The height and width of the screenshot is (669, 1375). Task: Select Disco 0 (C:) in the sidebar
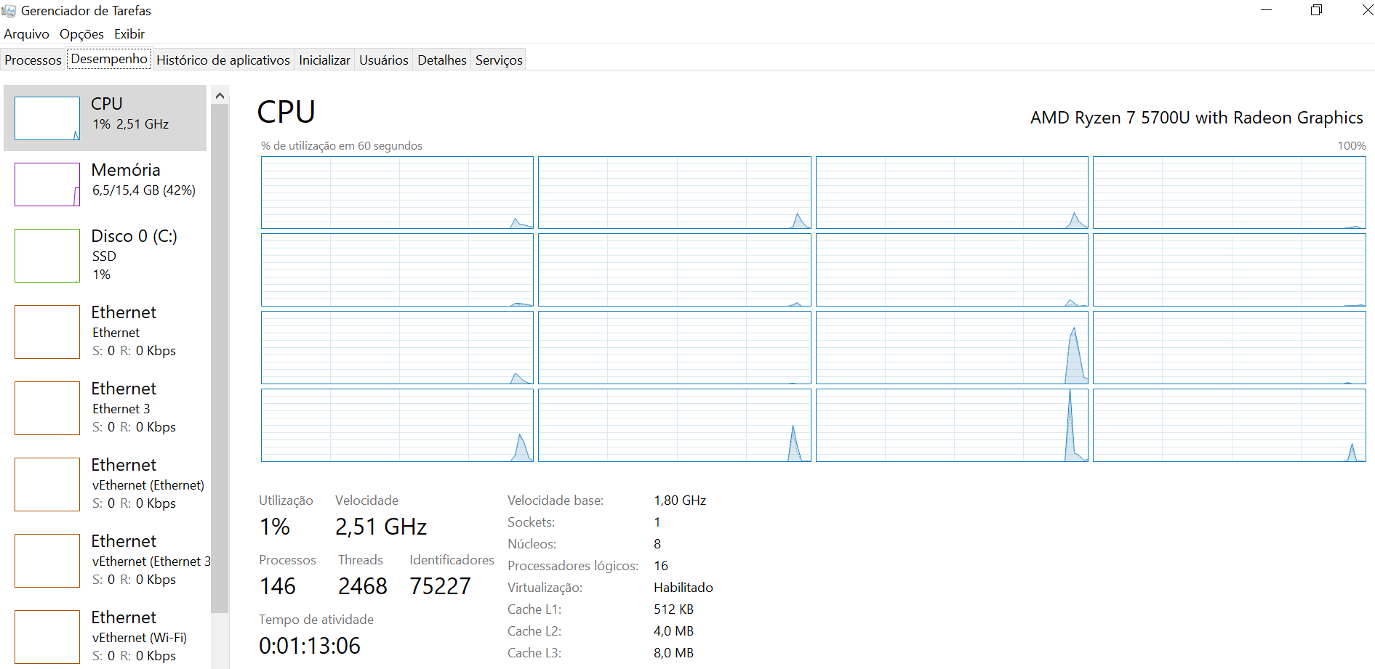coord(105,255)
